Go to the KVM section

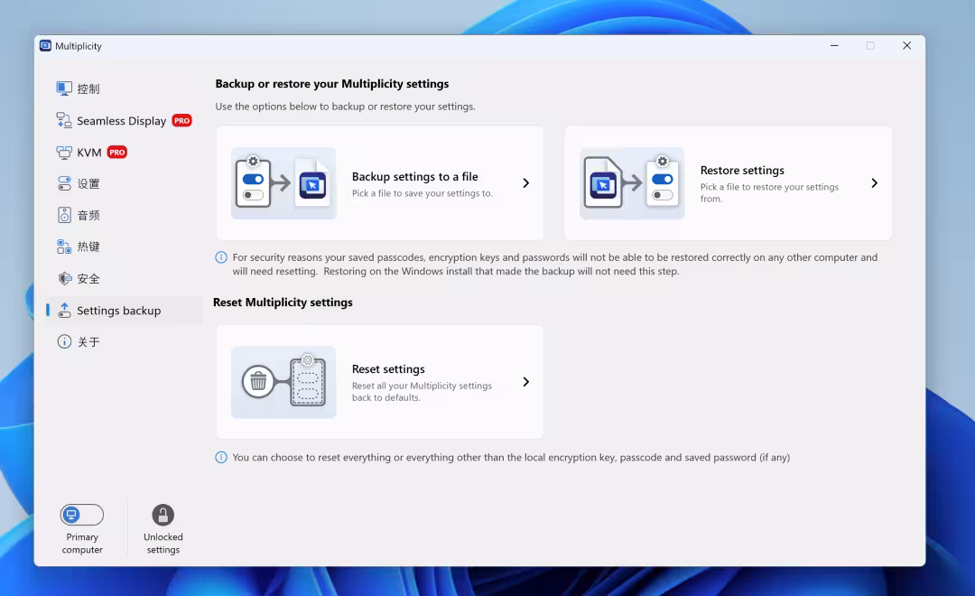[x=125, y=153]
